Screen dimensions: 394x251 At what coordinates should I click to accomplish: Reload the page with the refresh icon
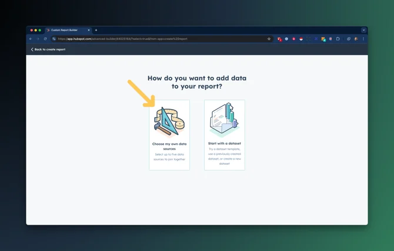tap(45, 39)
